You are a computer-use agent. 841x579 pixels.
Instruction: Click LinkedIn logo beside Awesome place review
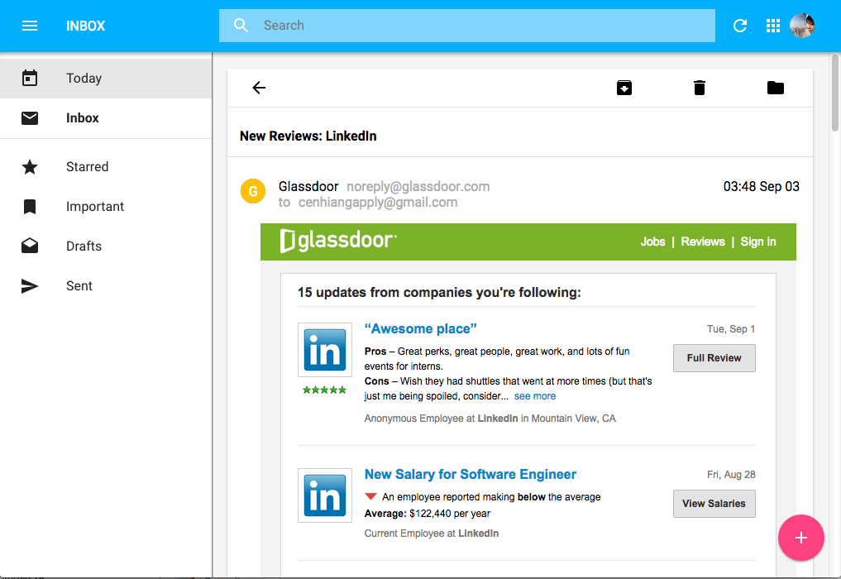click(x=324, y=350)
